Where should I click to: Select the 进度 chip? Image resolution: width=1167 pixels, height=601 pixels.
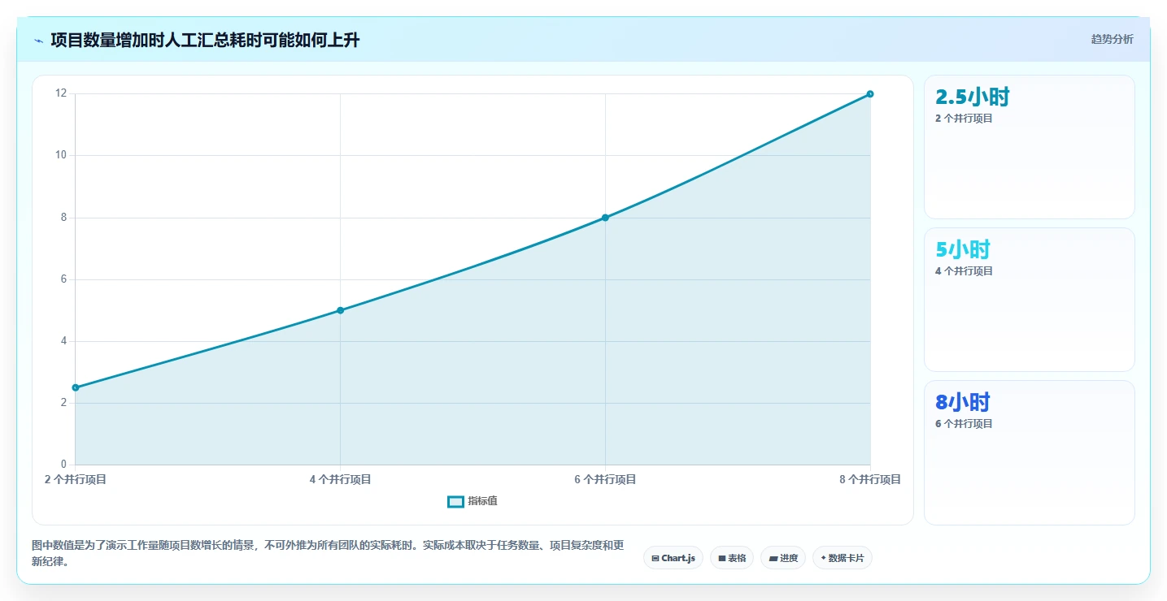783,558
